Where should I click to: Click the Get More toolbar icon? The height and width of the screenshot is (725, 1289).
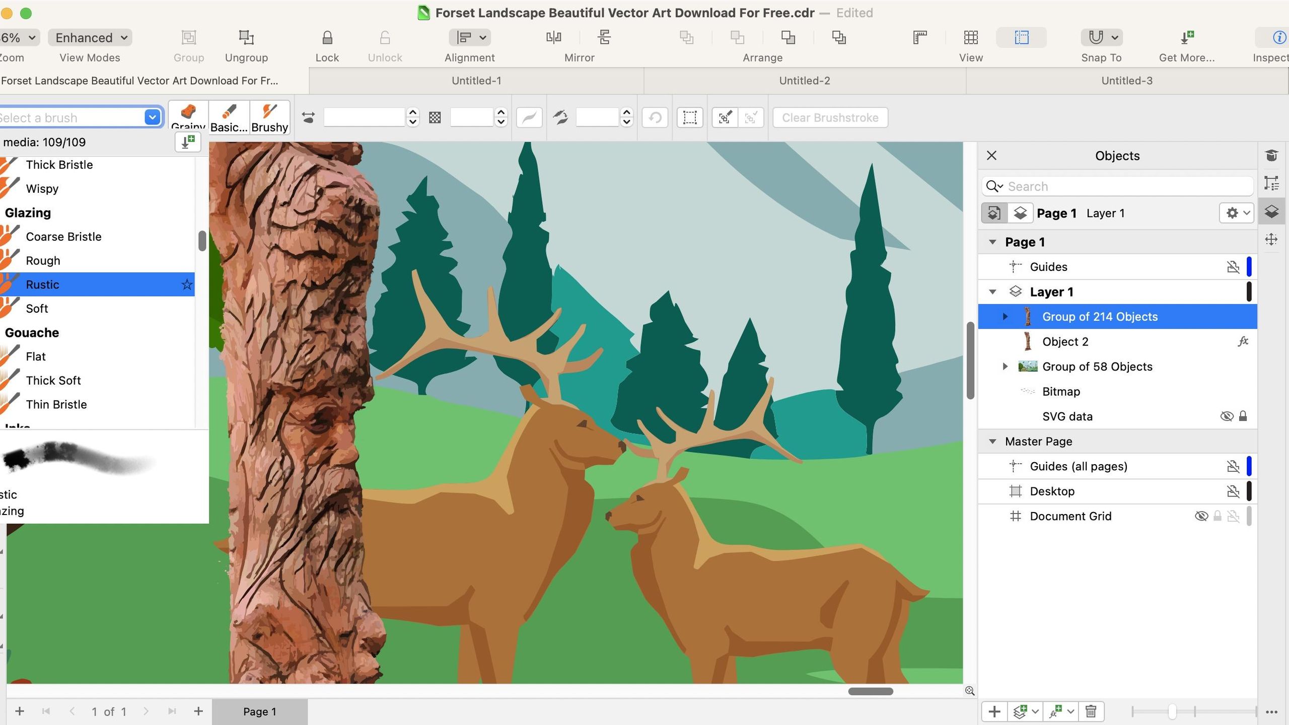pos(1187,38)
